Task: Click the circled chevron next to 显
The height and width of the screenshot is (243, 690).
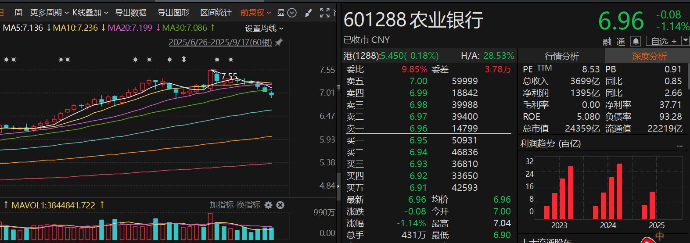Action: (292, 13)
